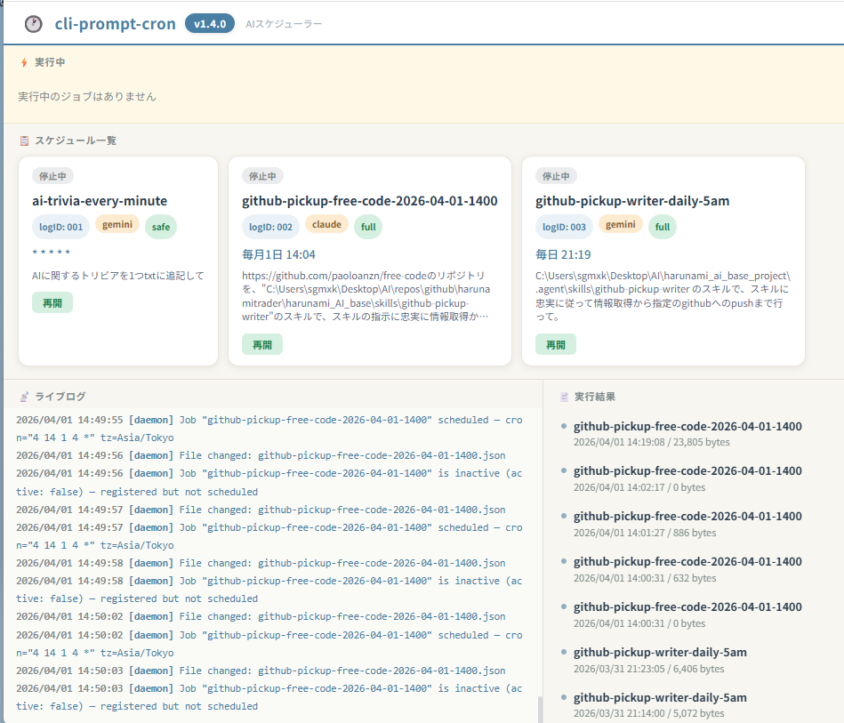Click the free-code card prompt description
The width and height of the screenshot is (844, 723).
(366, 296)
